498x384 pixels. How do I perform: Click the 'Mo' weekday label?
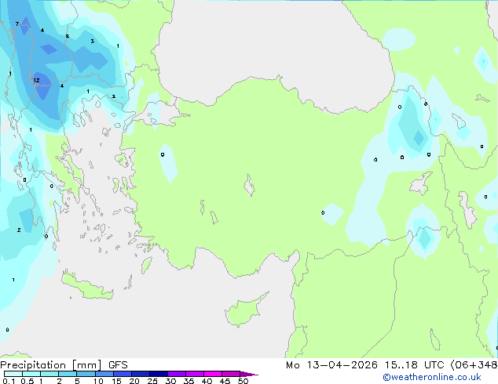[292, 365]
